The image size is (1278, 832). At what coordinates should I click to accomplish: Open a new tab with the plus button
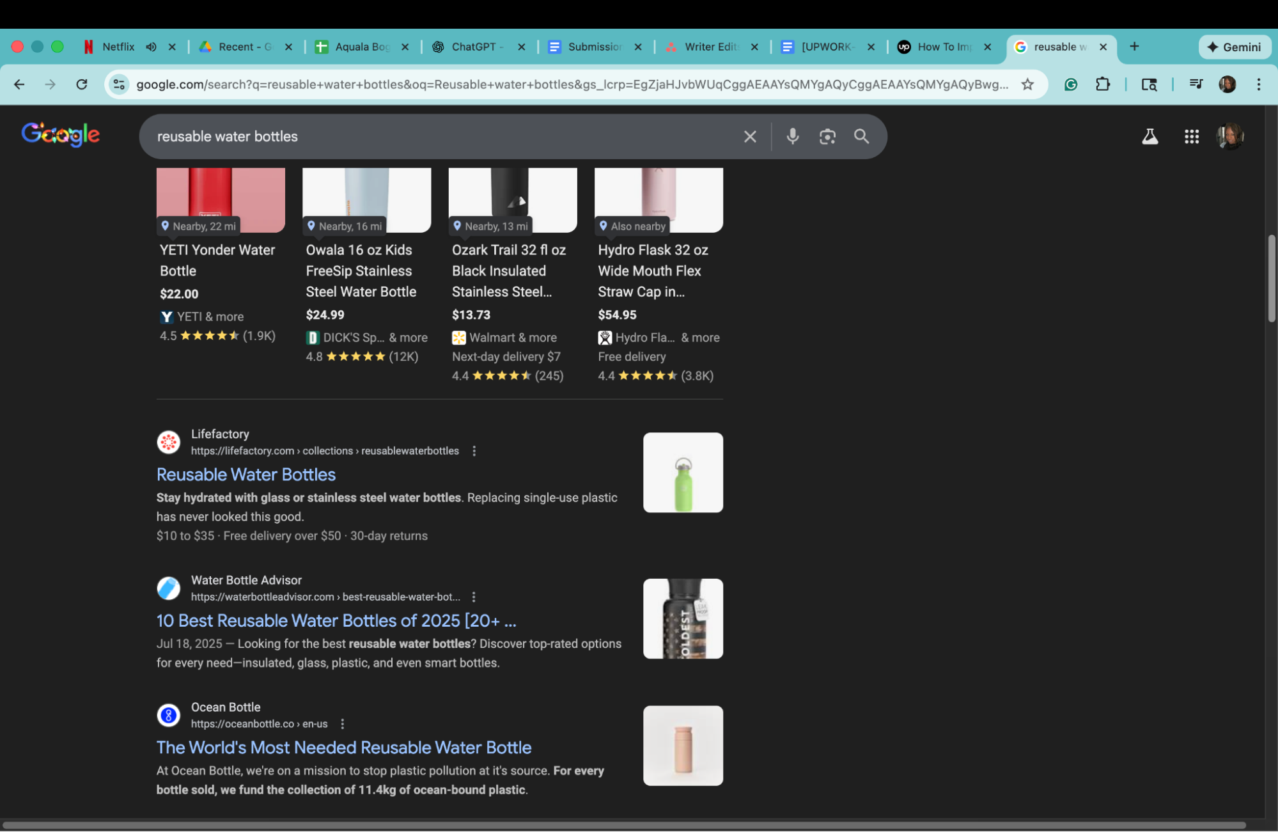pos(1134,46)
